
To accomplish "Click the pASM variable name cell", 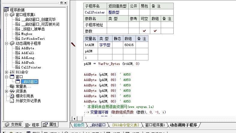I will pos(91,51).
